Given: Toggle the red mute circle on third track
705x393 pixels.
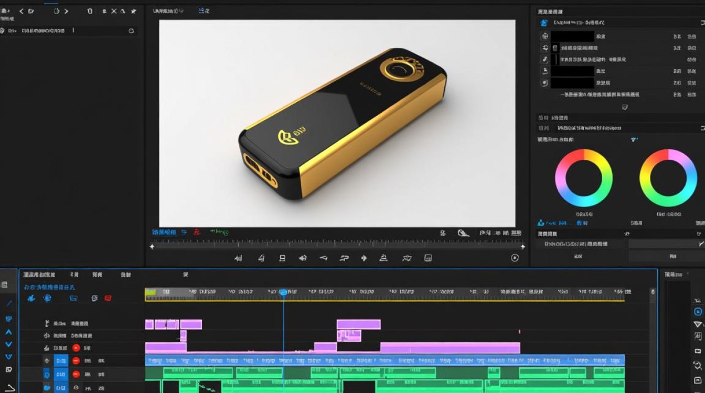Looking at the screenshot, I should [x=76, y=347].
